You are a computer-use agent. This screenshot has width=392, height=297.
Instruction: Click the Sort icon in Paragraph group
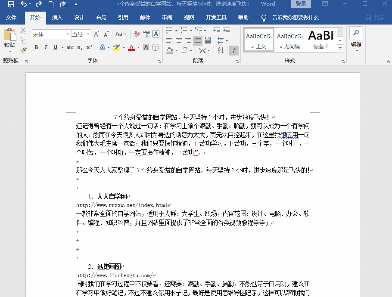(221, 50)
